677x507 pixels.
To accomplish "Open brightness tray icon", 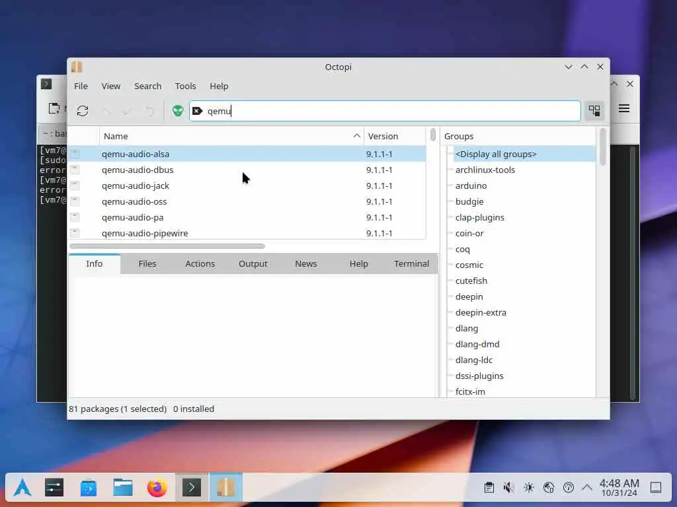I will [528, 488].
